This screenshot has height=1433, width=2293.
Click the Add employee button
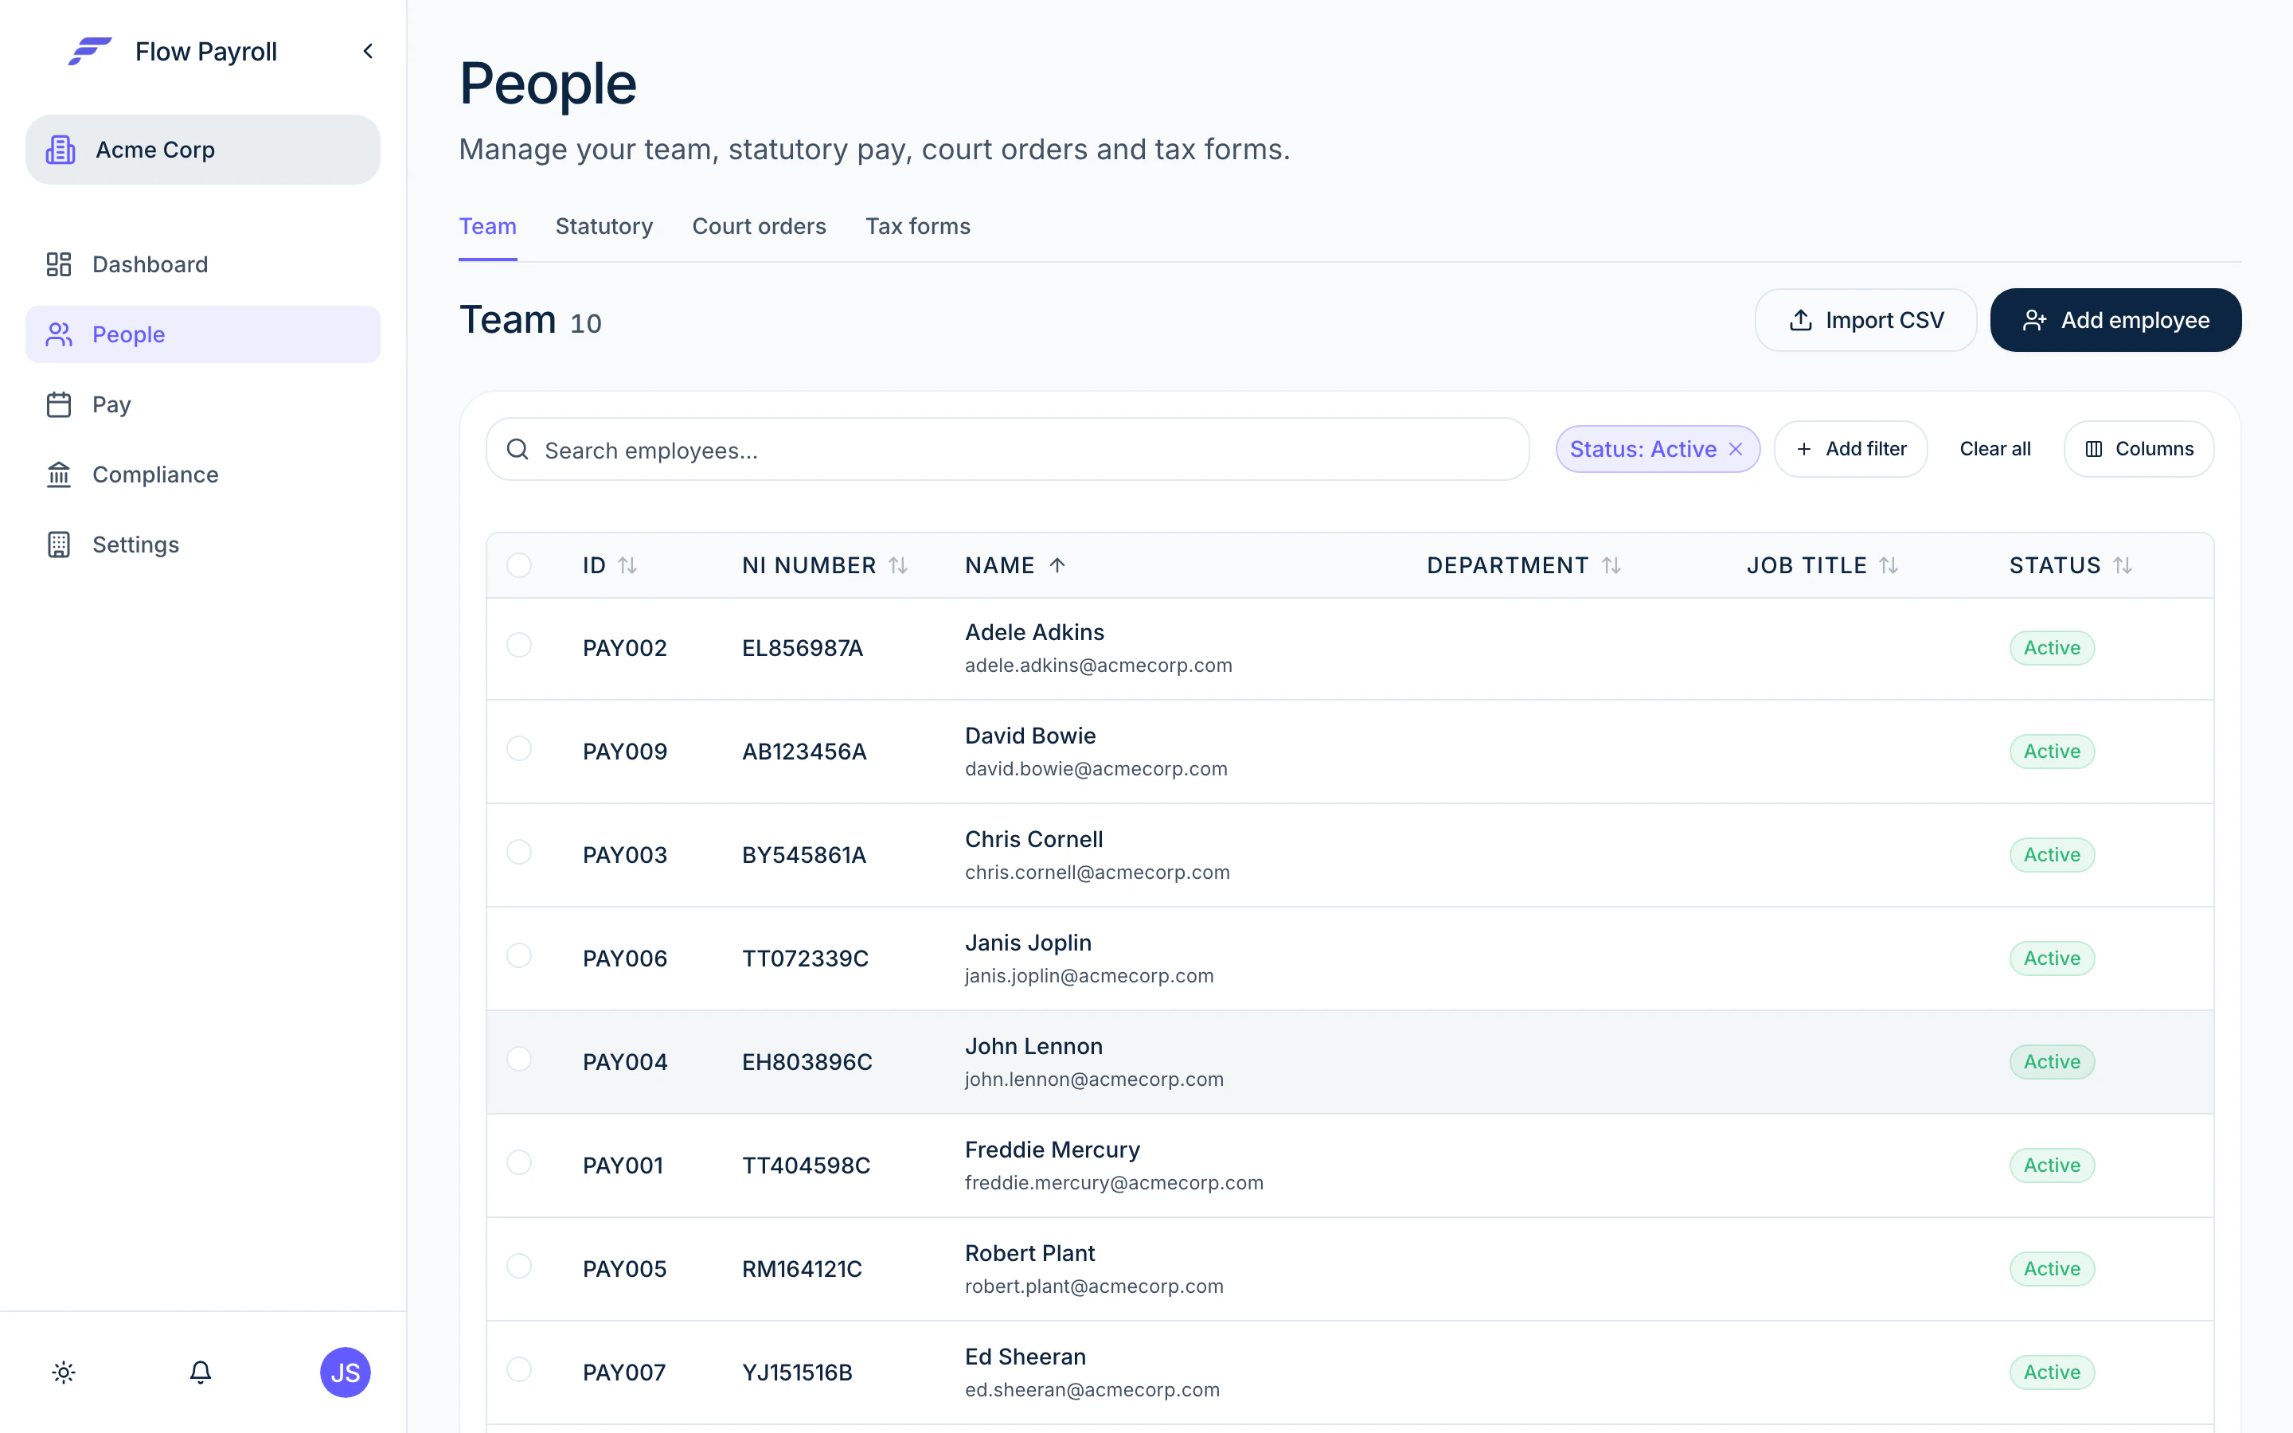pyautogui.click(x=2115, y=320)
